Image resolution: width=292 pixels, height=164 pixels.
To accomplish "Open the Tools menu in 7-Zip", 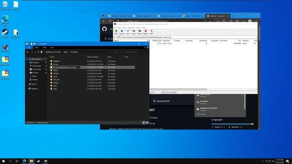I will tap(138, 27).
